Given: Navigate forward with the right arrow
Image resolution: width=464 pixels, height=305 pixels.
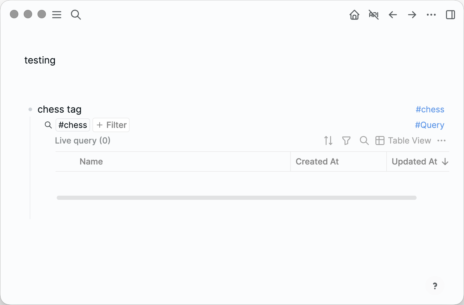Looking at the screenshot, I should point(412,14).
